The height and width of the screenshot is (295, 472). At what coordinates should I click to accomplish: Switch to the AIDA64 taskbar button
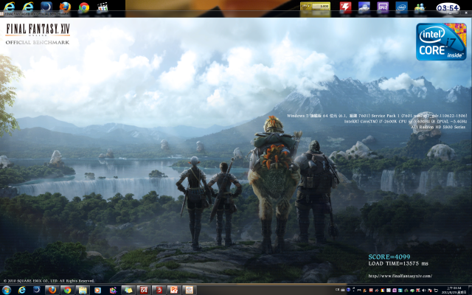144,290
